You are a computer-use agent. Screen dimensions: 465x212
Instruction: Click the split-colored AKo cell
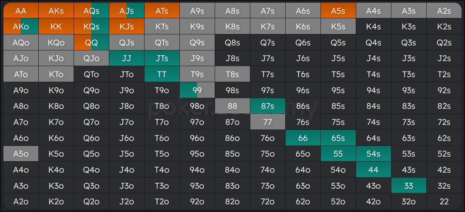[x=21, y=27]
